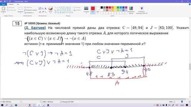Click Resize (Изменить размер)
The height and width of the screenshot is (107, 191).
(x=30, y=10)
